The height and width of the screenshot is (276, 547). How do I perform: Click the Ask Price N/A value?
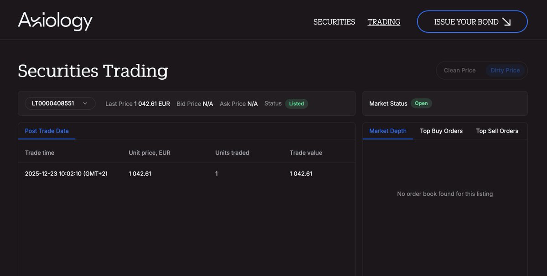click(x=253, y=103)
